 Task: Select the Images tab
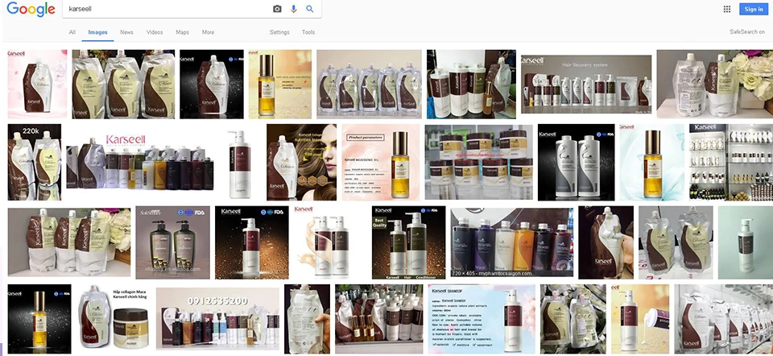point(97,32)
